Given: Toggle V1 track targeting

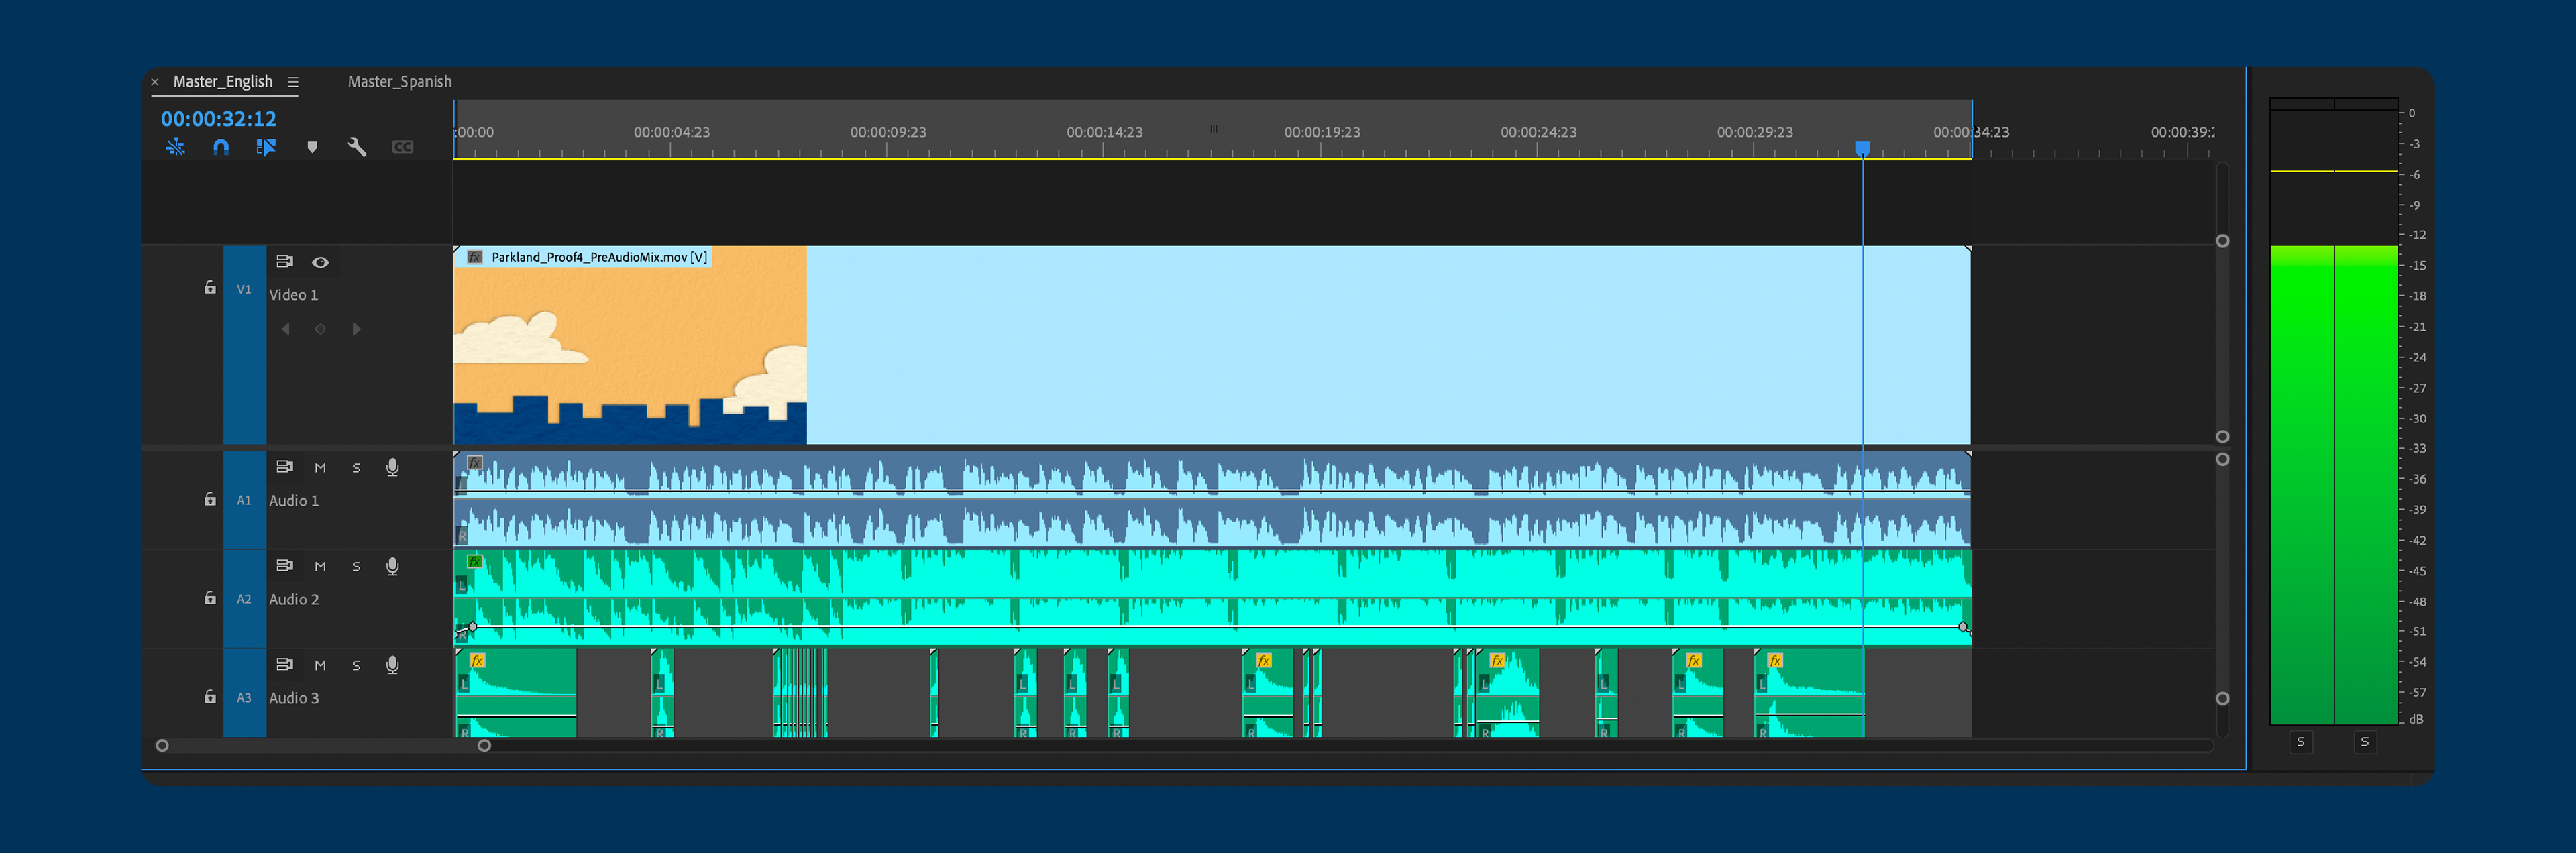Looking at the screenshot, I should pyautogui.click(x=244, y=289).
